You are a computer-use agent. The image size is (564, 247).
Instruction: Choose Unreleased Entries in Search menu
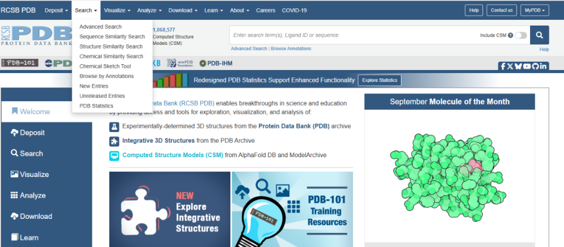(102, 96)
